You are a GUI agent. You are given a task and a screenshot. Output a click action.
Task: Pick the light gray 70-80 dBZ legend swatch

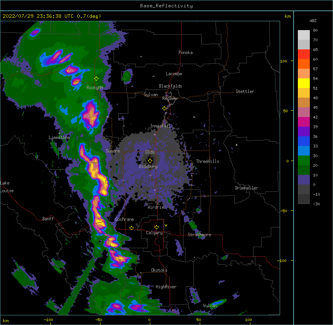[304, 35]
